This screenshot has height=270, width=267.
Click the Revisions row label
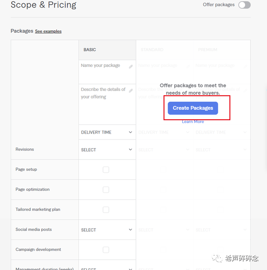coord(25,149)
